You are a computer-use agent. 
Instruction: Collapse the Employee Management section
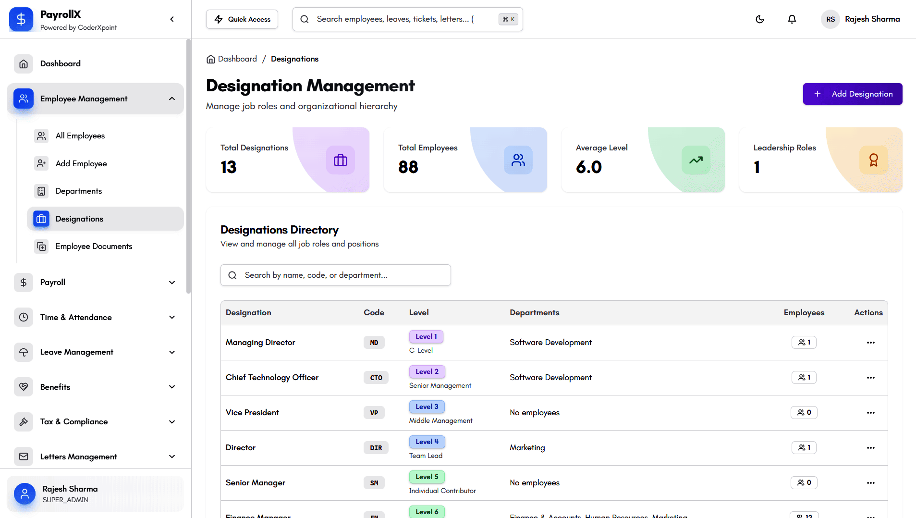pyautogui.click(x=172, y=99)
